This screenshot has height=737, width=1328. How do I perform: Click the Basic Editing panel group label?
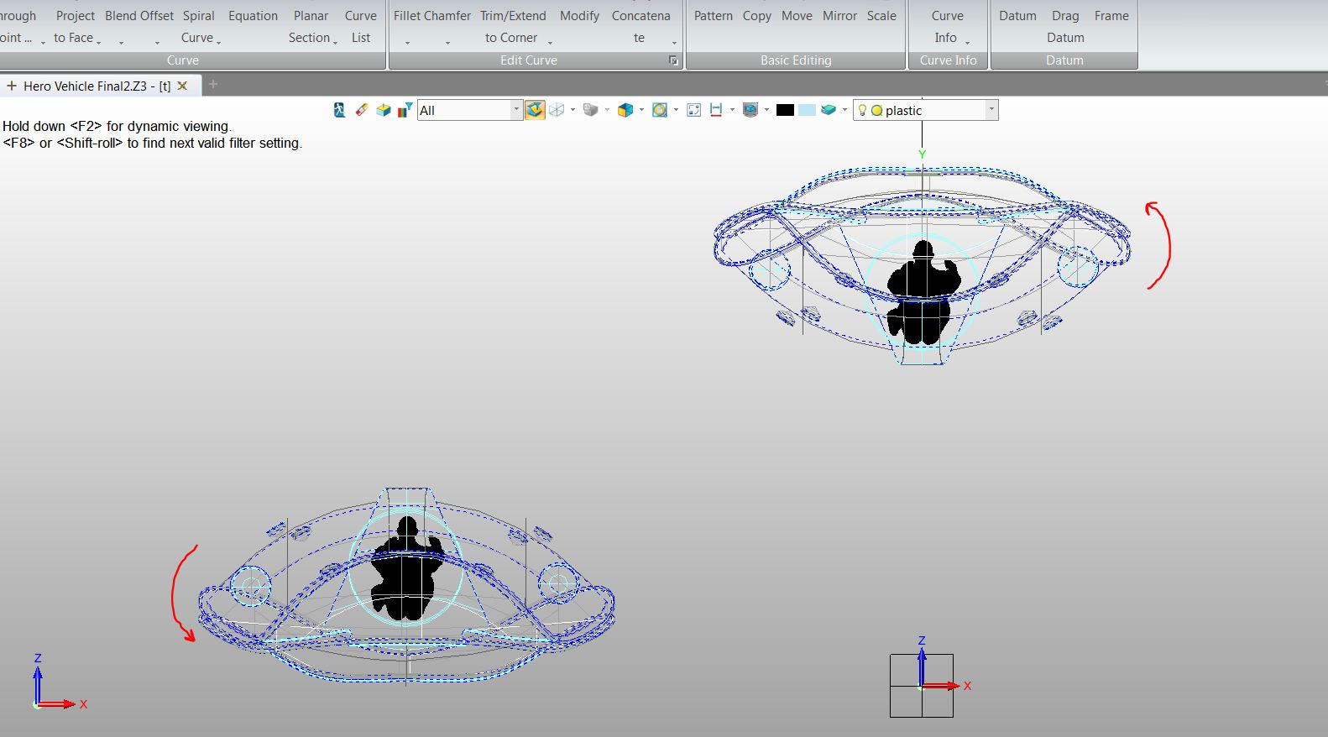click(x=796, y=60)
